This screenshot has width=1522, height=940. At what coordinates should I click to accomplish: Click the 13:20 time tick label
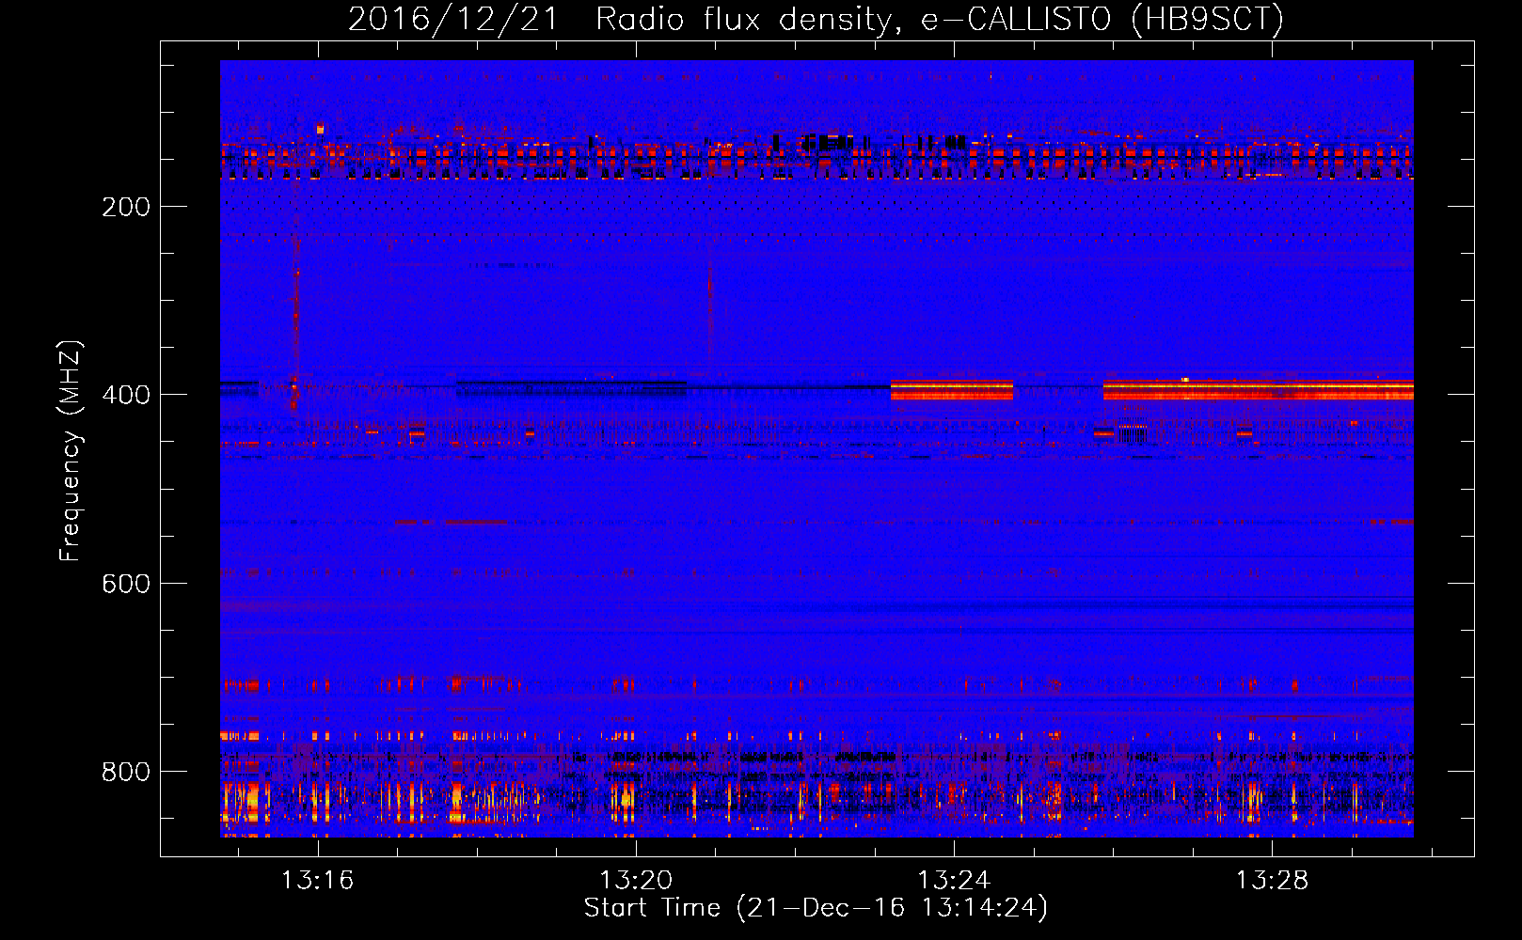point(636,881)
